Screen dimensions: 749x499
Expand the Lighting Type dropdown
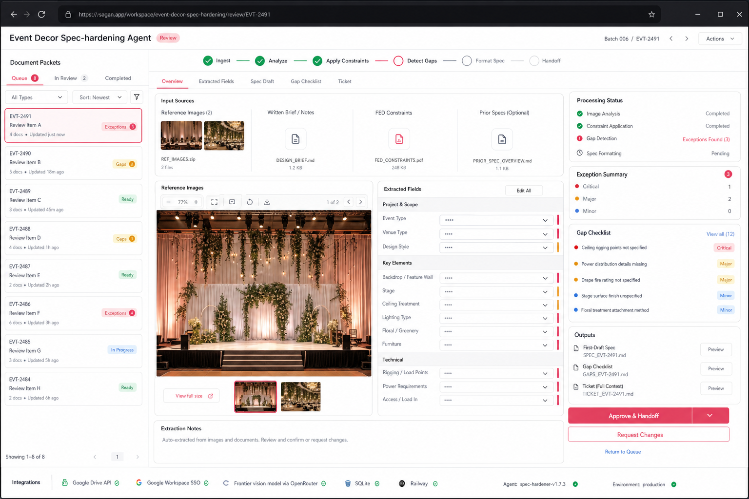(496, 318)
